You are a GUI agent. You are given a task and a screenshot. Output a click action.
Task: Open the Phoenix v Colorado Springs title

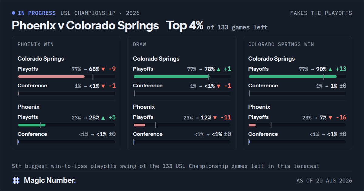point(85,26)
